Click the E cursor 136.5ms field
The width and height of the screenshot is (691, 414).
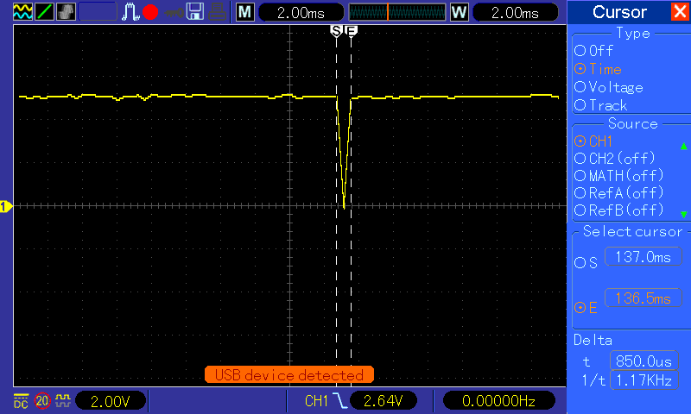(643, 298)
